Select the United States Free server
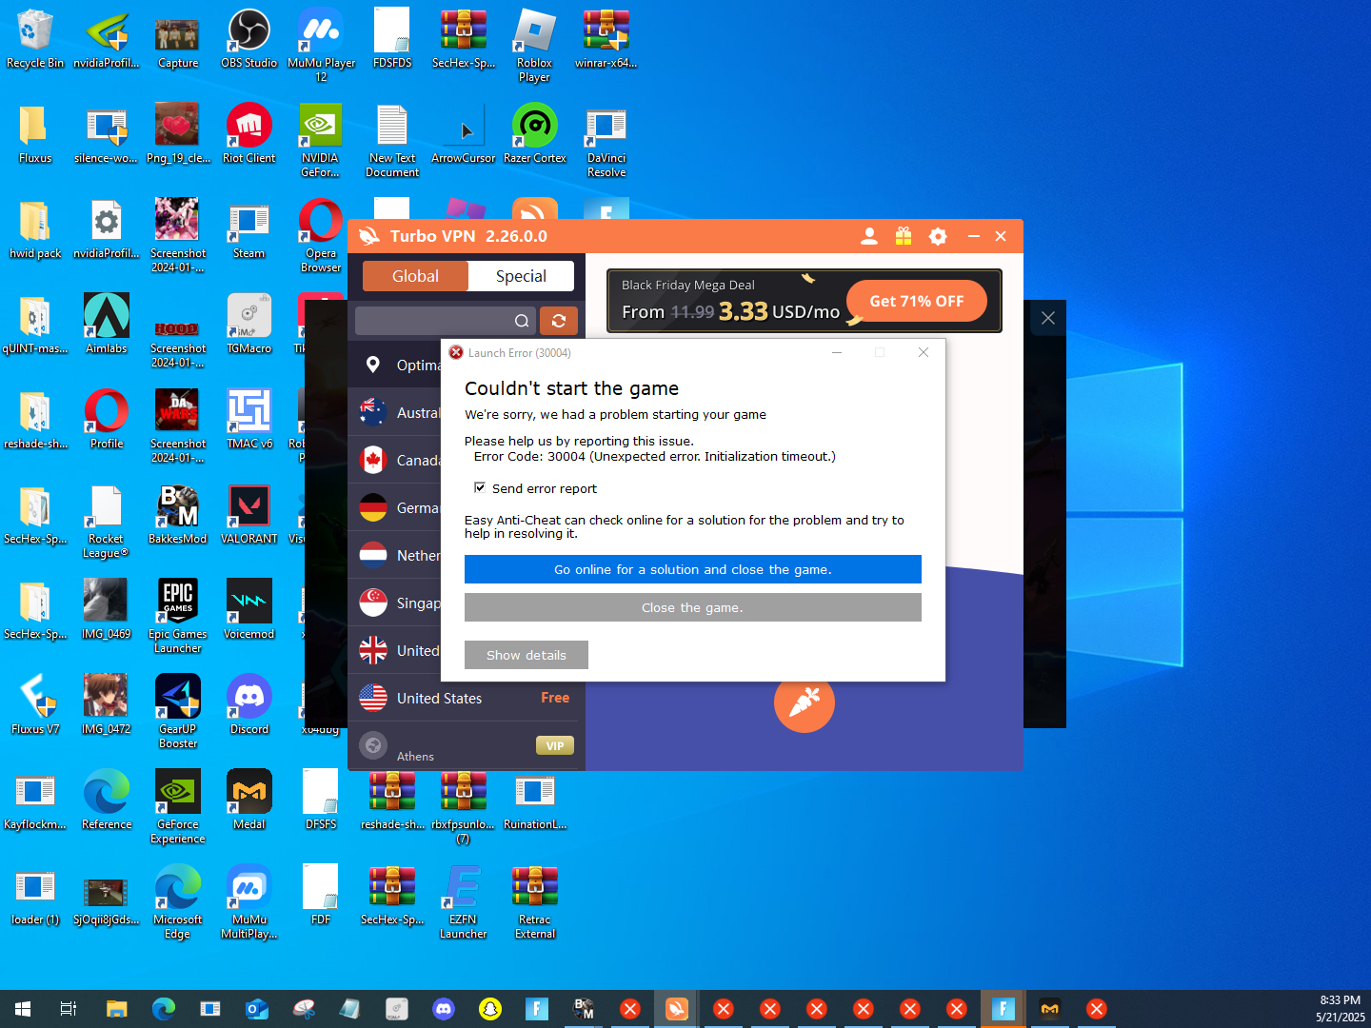This screenshot has width=1371, height=1028. click(x=467, y=698)
